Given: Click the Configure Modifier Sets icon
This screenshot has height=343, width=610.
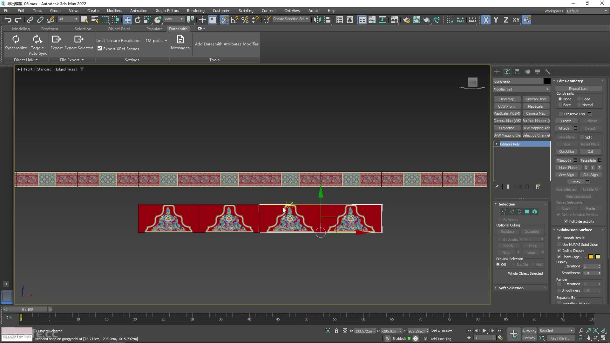Looking at the screenshot, I should tap(539, 187).
